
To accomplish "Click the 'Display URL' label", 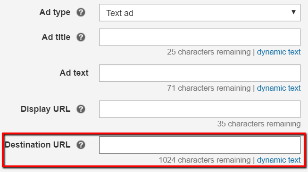I will click(x=45, y=109).
